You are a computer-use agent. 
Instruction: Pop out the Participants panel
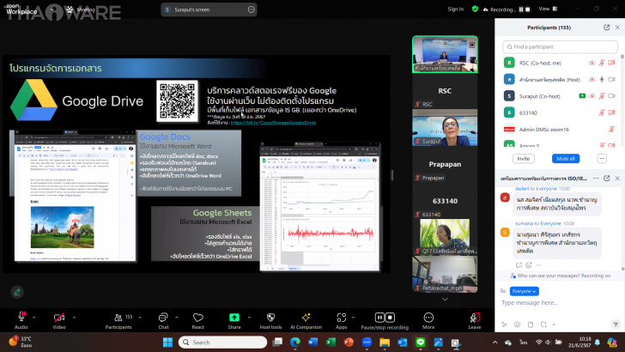pos(606,27)
